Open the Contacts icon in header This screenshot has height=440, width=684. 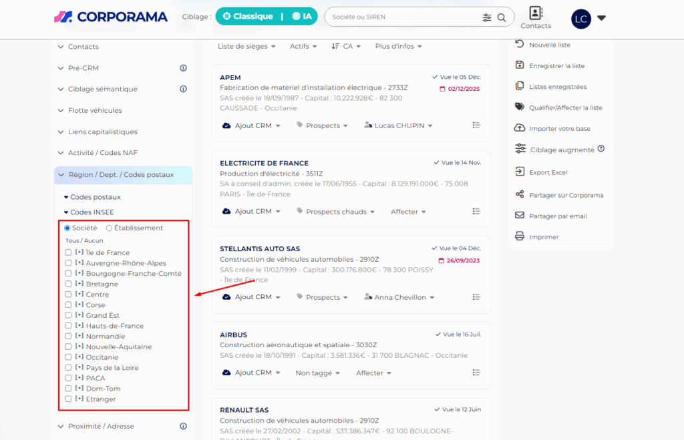pos(535,13)
